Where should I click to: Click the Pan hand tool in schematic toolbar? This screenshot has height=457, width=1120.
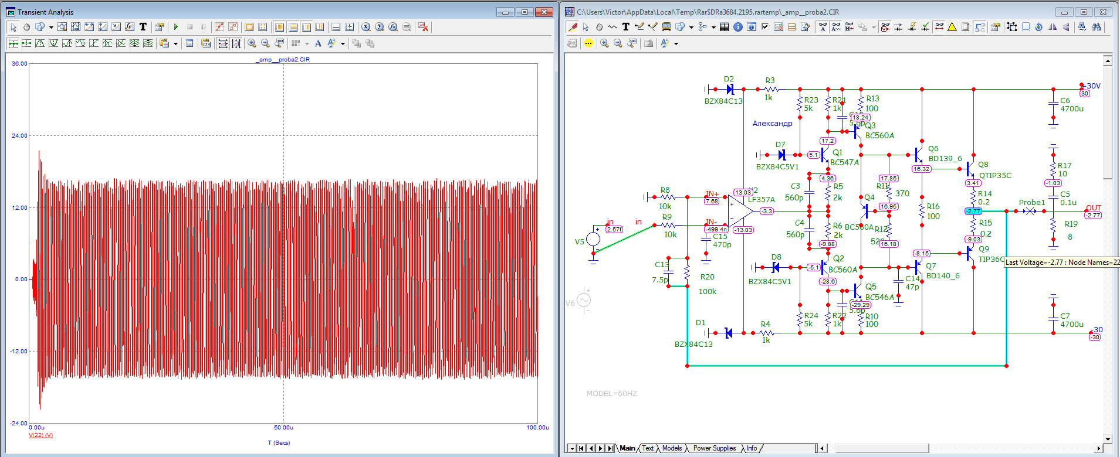(599, 27)
